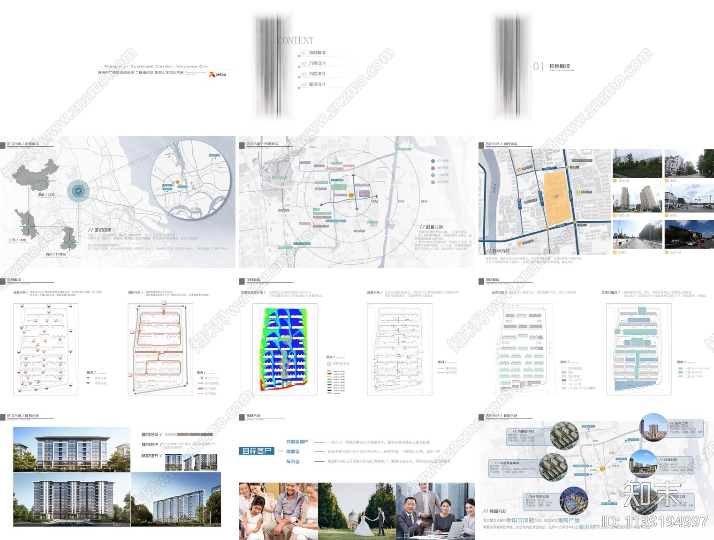Click the pink 商业资源 legend dot
Screen dimensions: 714x540
pos(433,182)
